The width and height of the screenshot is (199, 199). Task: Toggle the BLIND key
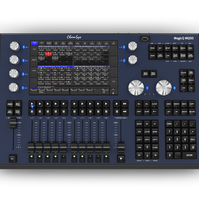(x=146, y=112)
